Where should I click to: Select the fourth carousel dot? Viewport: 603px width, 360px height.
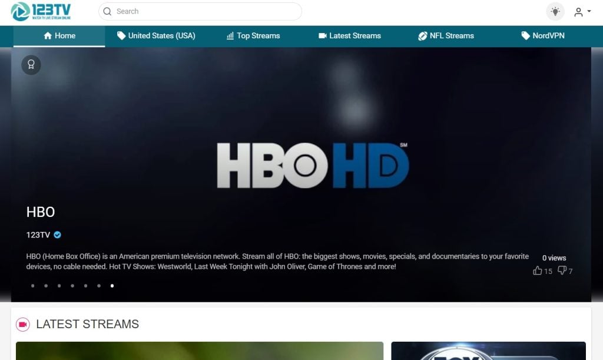(72, 286)
